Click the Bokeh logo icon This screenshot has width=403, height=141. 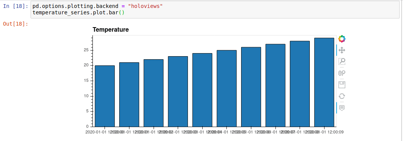tap(341, 39)
